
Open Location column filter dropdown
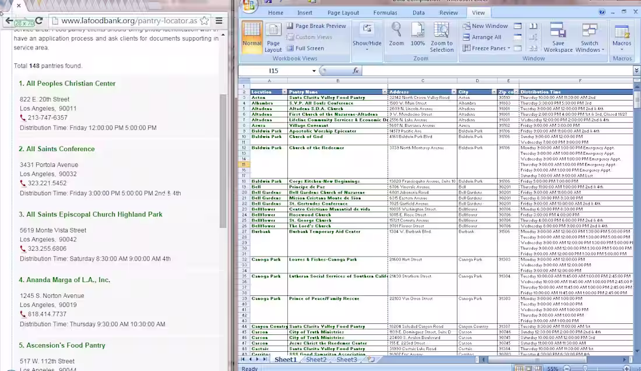[x=284, y=92]
